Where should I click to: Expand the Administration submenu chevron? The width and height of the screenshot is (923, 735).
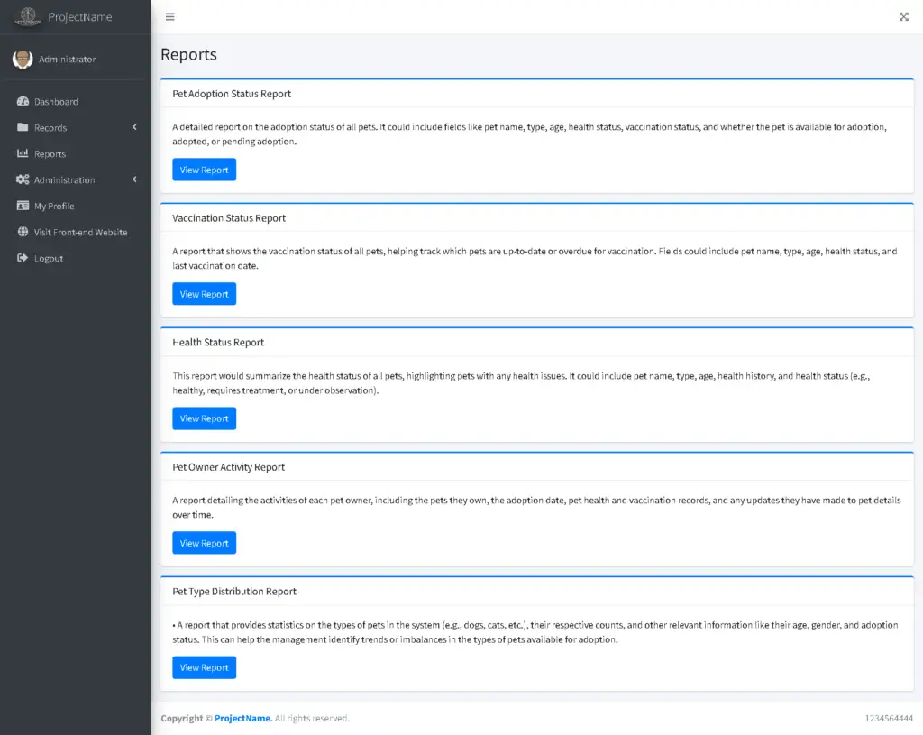click(x=134, y=180)
